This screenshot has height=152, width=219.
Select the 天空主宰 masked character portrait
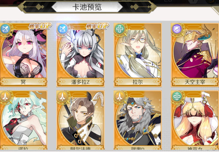pyautogui.click(x=195, y=53)
